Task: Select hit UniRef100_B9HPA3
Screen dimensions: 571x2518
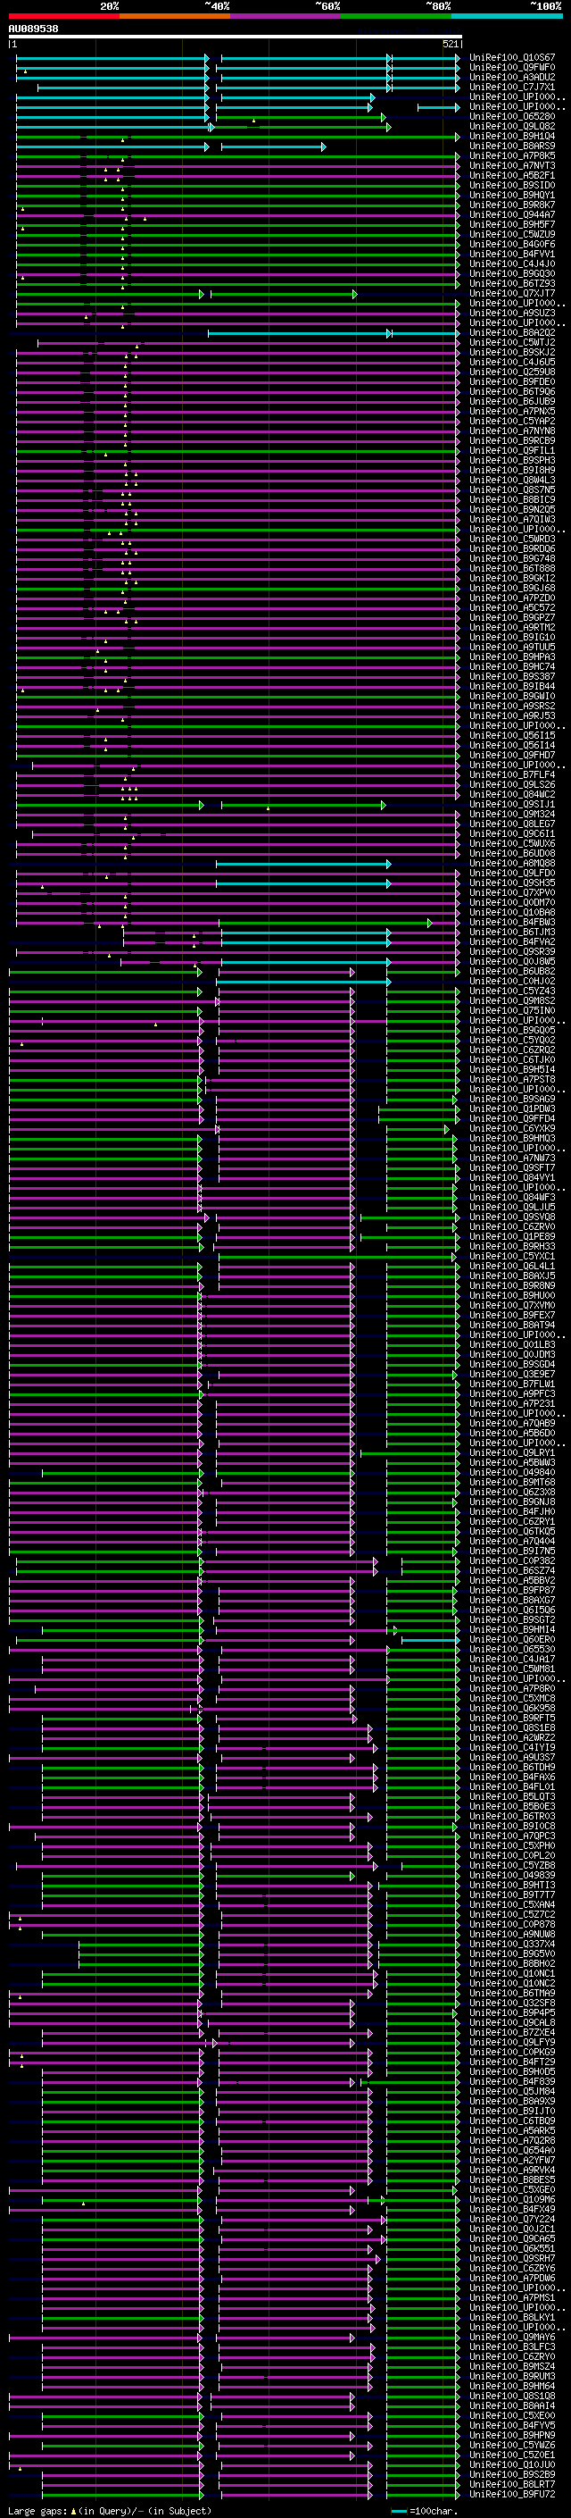Action: (512, 657)
